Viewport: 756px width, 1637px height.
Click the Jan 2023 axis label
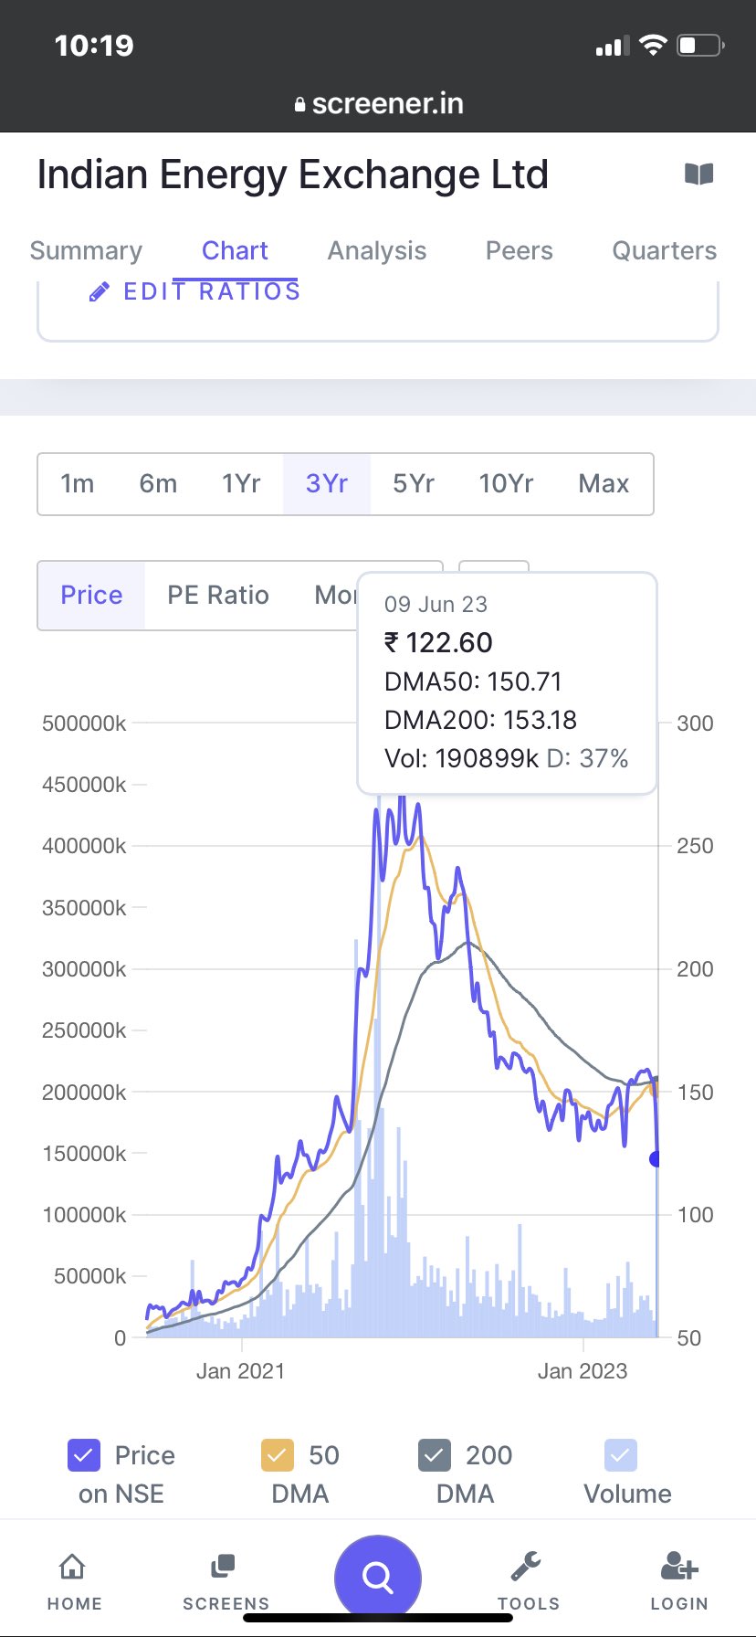(x=583, y=1370)
